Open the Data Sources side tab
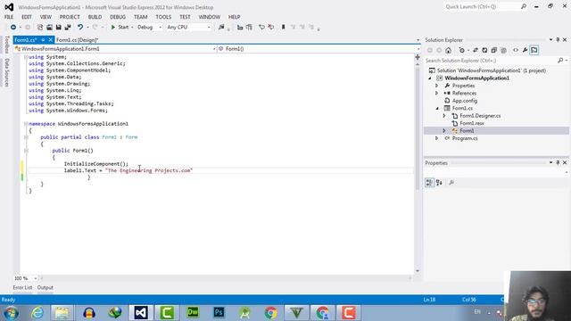Image resolution: width=571 pixels, height=321 pixels. tap(6, 72)
